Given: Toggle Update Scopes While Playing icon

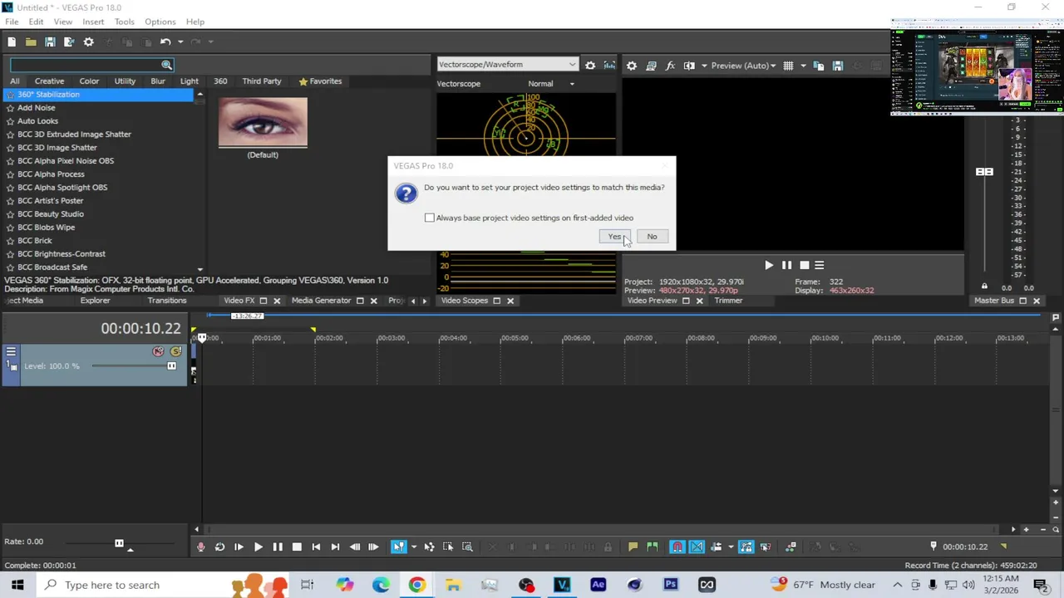Looking at the screenshot, I should click(x=609, y=65).
